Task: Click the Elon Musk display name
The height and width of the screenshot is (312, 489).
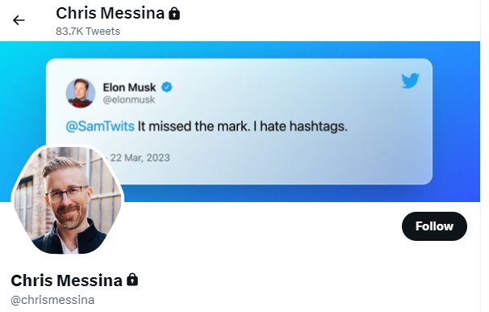Action: pos(129,87)
